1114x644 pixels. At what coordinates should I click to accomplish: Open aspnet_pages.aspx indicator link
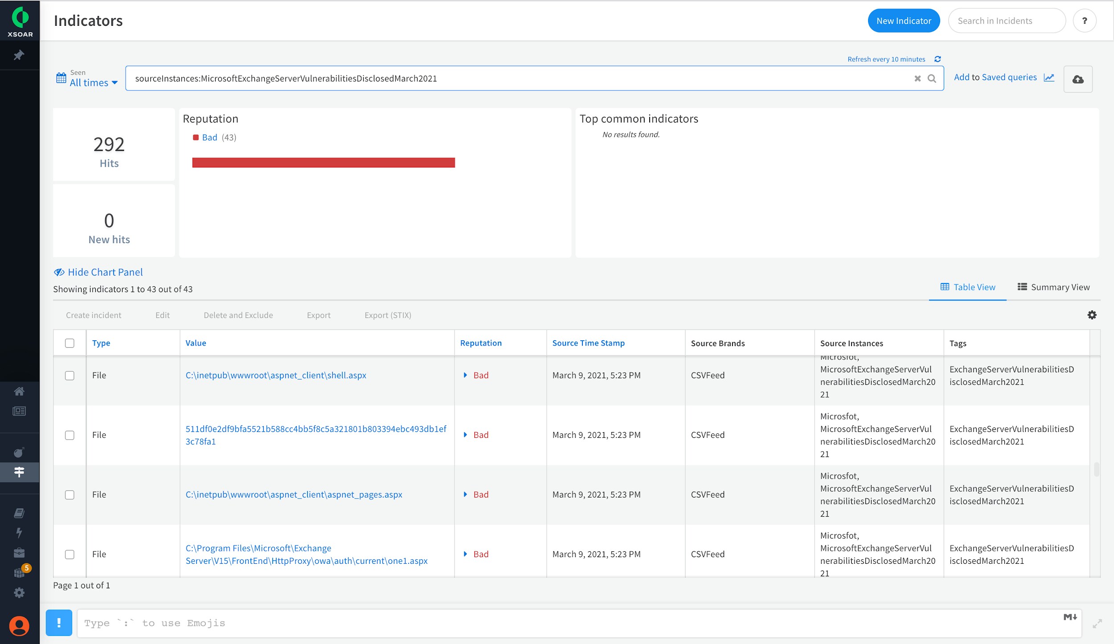coord(294,495)
